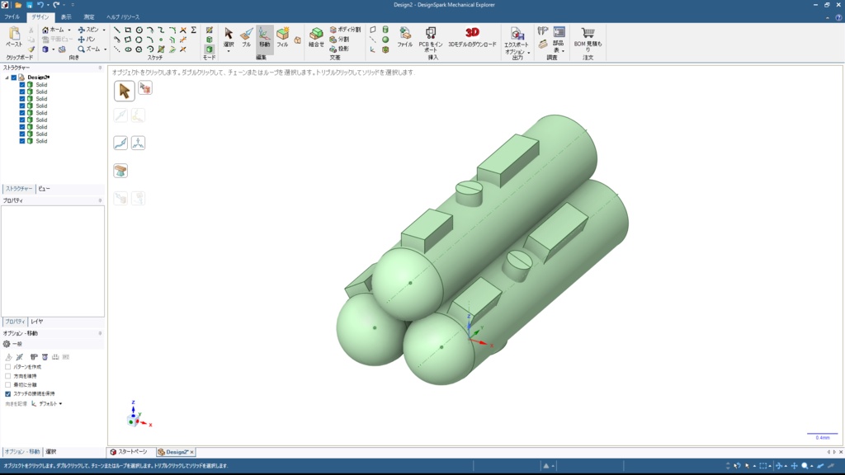
Task: Select the Line sketch tool
Action: (117, 31)
